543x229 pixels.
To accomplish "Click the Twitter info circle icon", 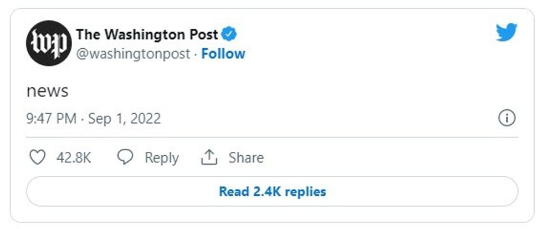I will click(x=507, y=118).
